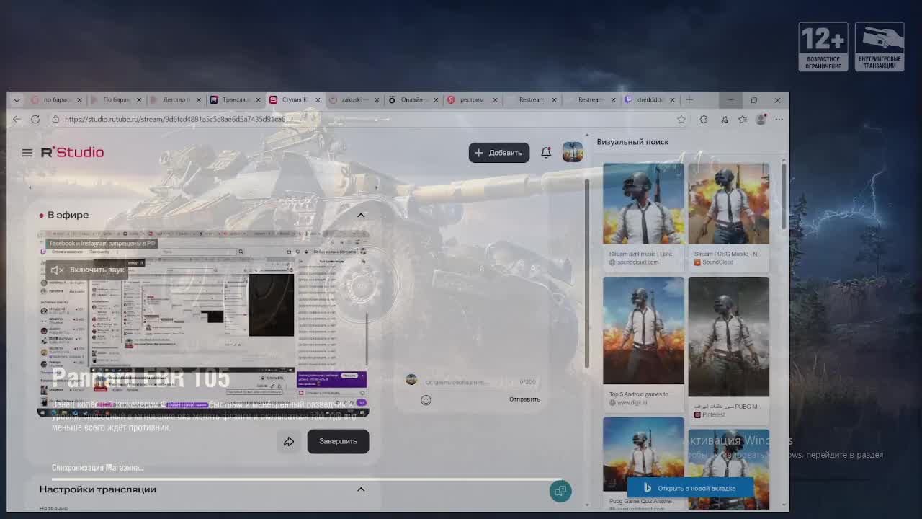Open the tab search chevron in browser
922x519 pixels.
(x=17, y=99)
